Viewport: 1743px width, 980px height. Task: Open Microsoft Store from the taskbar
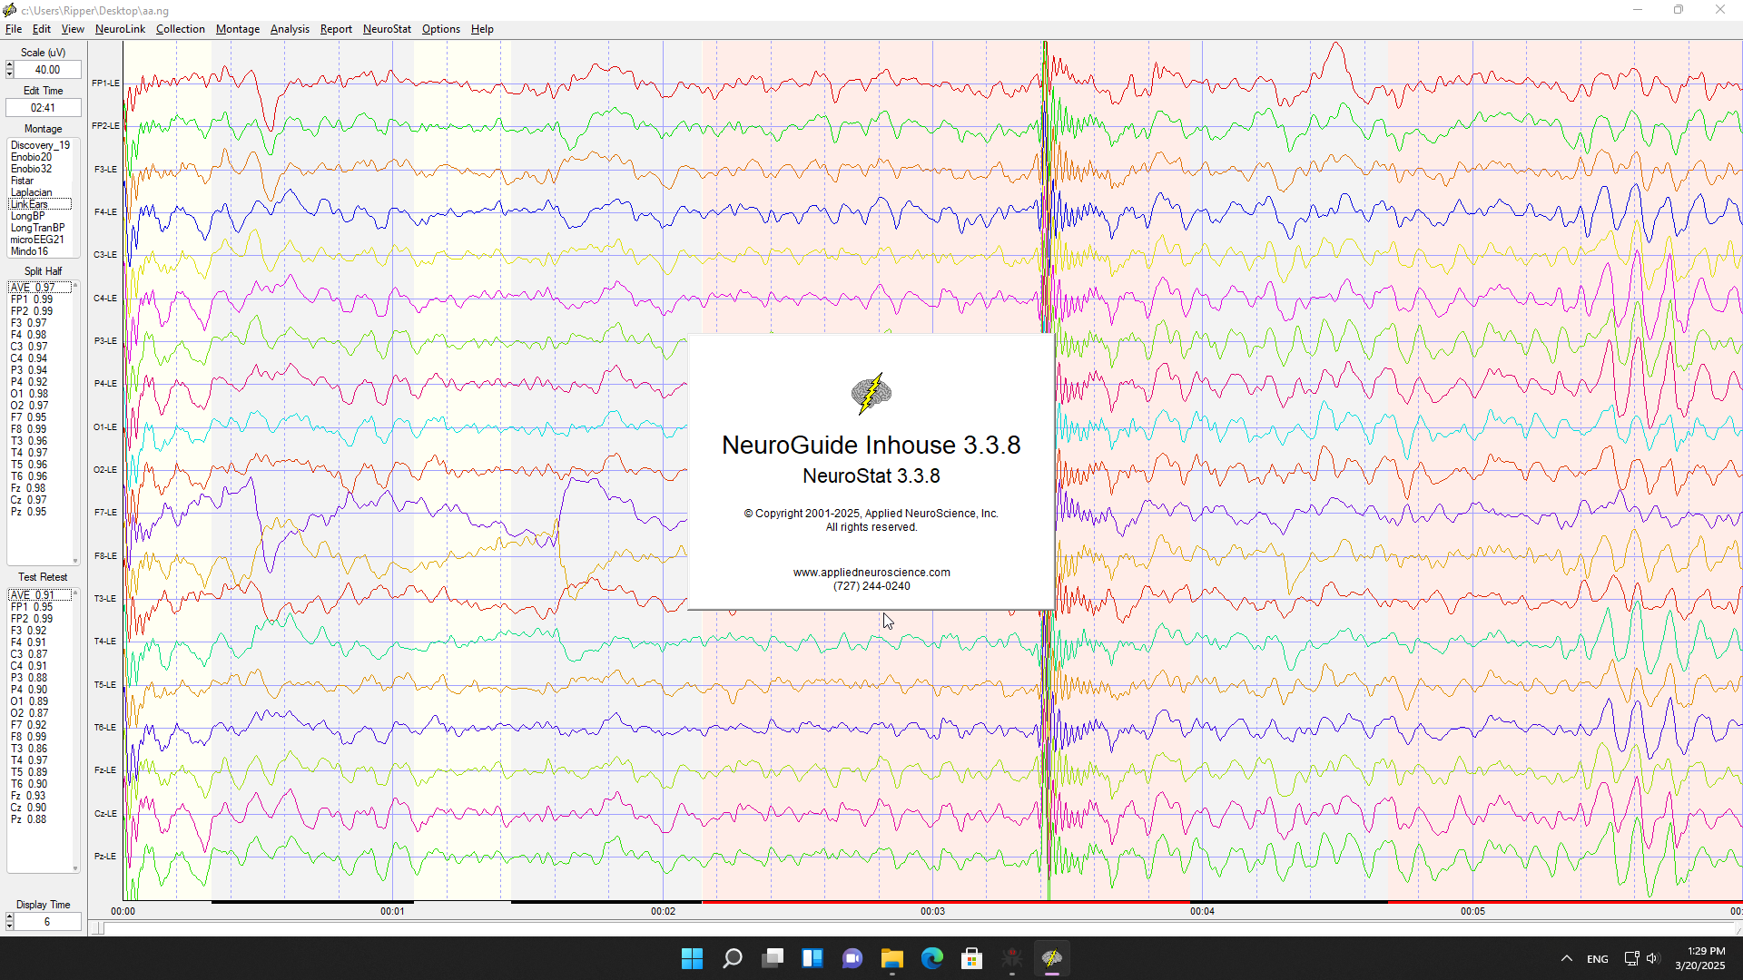tap(972, 958)
